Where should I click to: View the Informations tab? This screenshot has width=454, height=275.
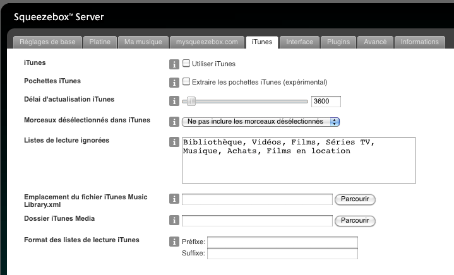419,42
